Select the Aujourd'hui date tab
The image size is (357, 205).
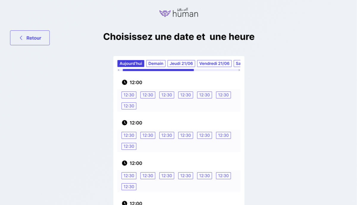click(x=131, y=63)
